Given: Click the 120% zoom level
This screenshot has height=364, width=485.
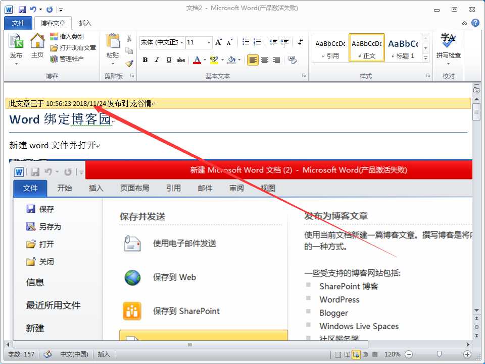Looking at the screenshot, I should click(392, 354).
